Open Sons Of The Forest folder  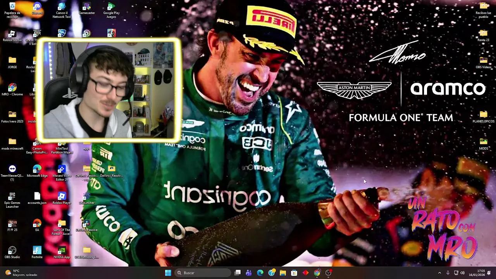point(62,227)
